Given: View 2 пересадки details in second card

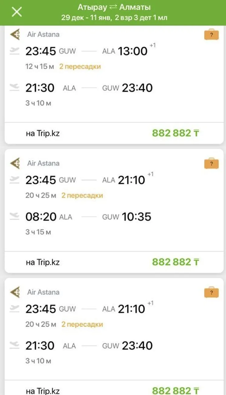Looking at the screenshot, I should [x=82, y=196].
